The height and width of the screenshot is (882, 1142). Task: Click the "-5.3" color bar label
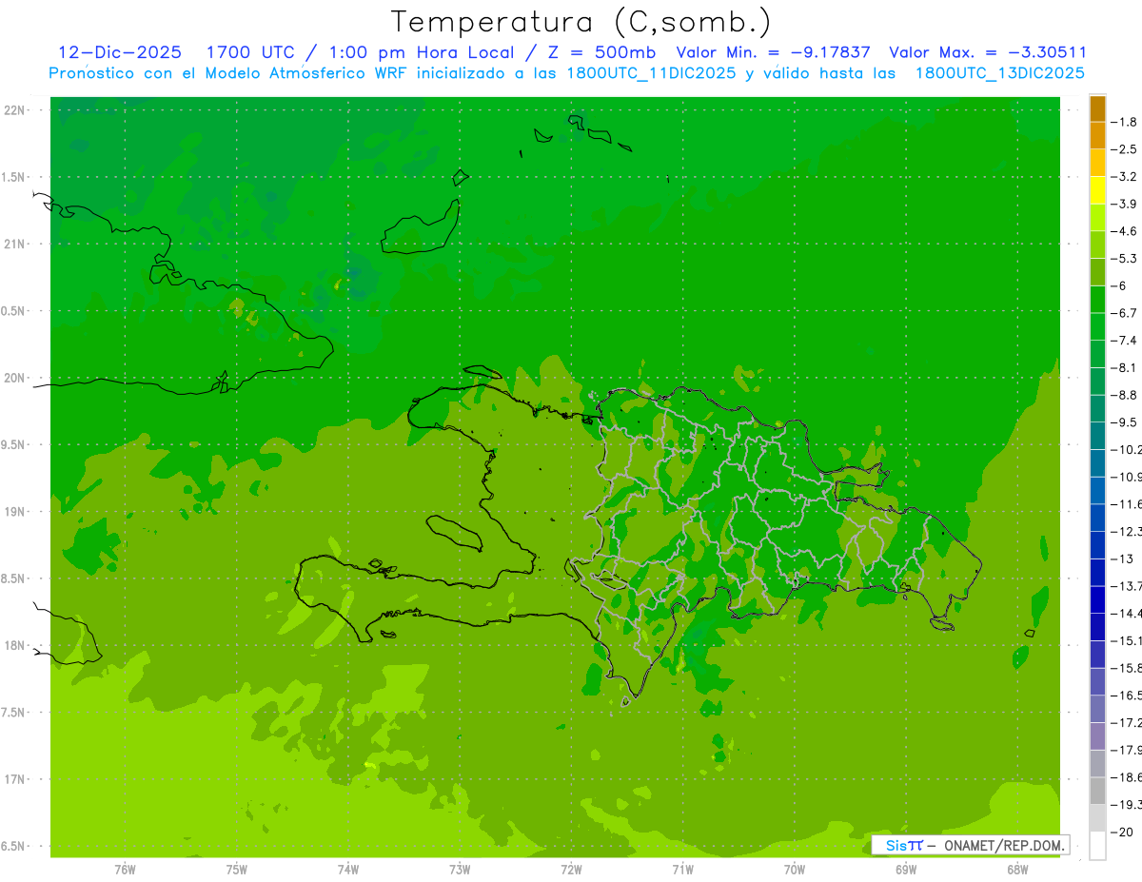[1124, 258]
